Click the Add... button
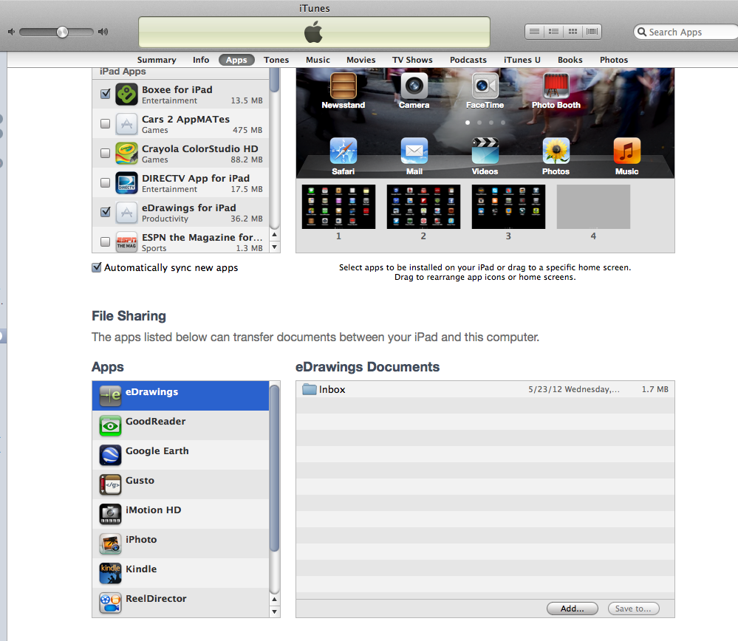 (573, 609)
